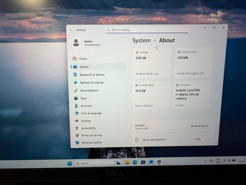Click the Accounts person icon
Screen dimensions: 246x185
76,106
